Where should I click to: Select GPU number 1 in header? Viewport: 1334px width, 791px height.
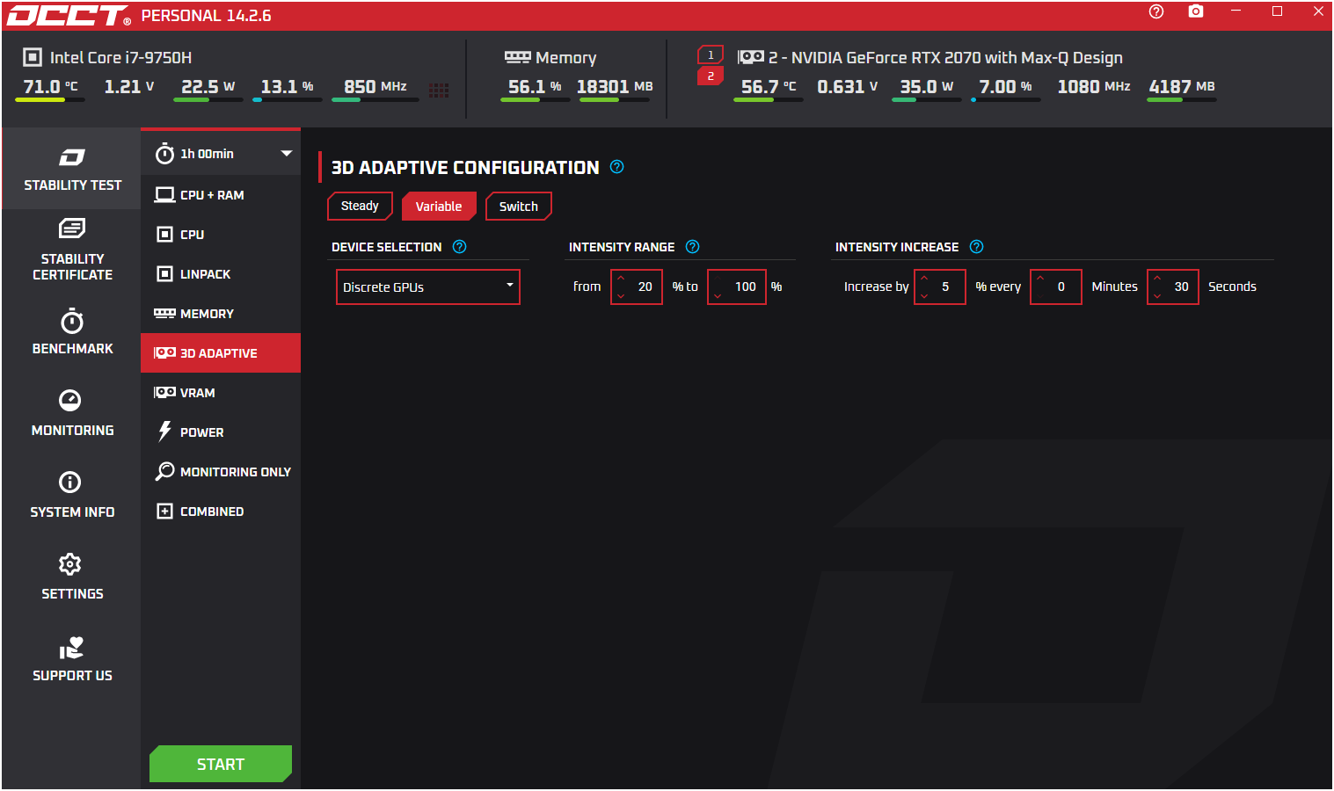point(711,54)
